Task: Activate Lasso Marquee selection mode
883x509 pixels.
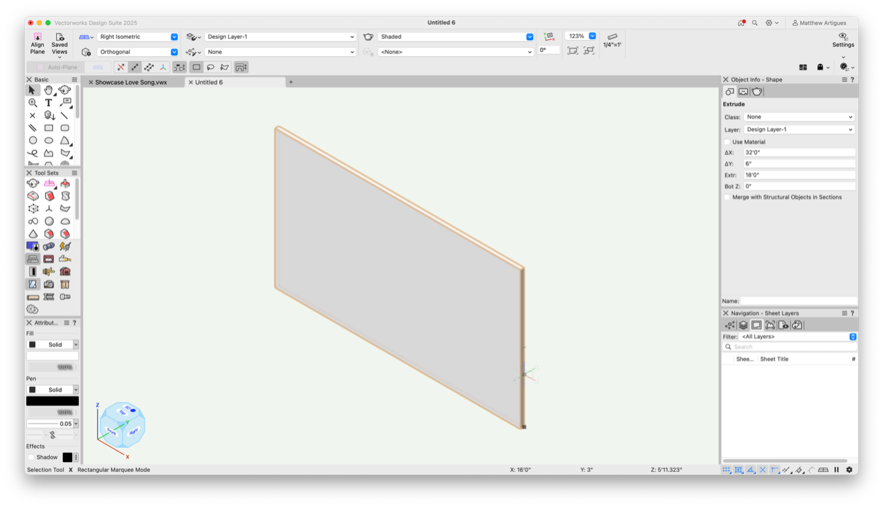Action: coord(211,67)
